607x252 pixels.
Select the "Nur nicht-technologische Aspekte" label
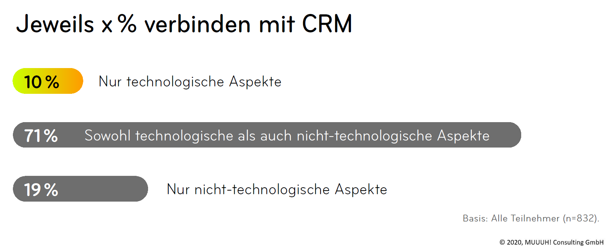(x=277, y=189)
